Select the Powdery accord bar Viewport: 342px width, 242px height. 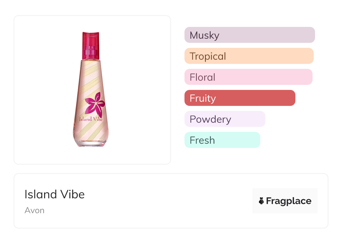(225, 119)
